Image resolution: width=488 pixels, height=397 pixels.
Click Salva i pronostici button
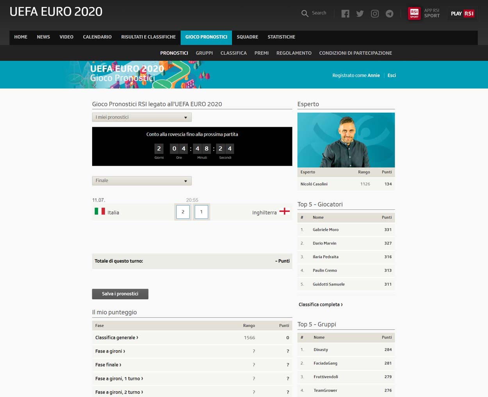(120, 294)
